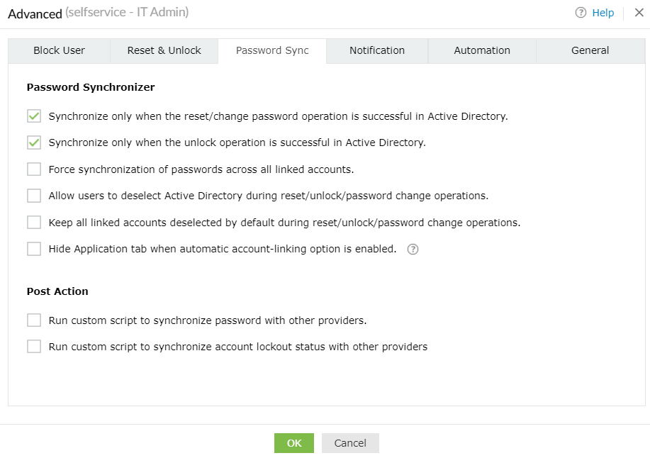The height and width of the screenshot is (458, 650).
Task: Click the Help question mark icon
Action: (581, 13)
